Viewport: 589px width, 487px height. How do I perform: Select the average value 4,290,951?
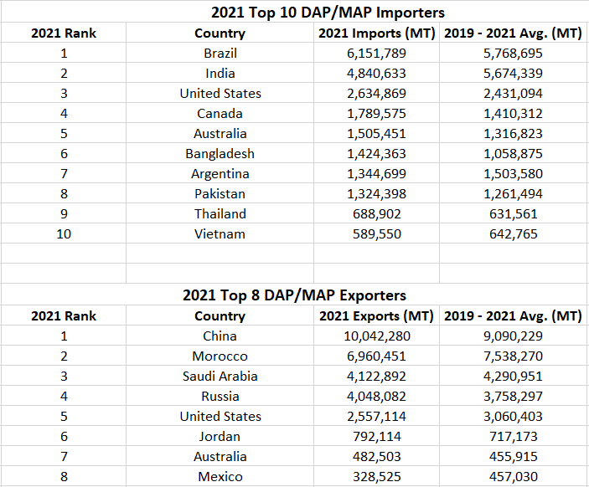click(513, 376)
